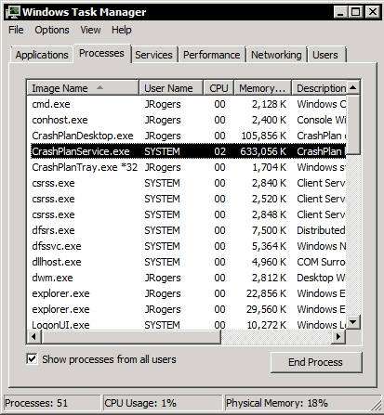Open the Performance tab

coord(212,55)
